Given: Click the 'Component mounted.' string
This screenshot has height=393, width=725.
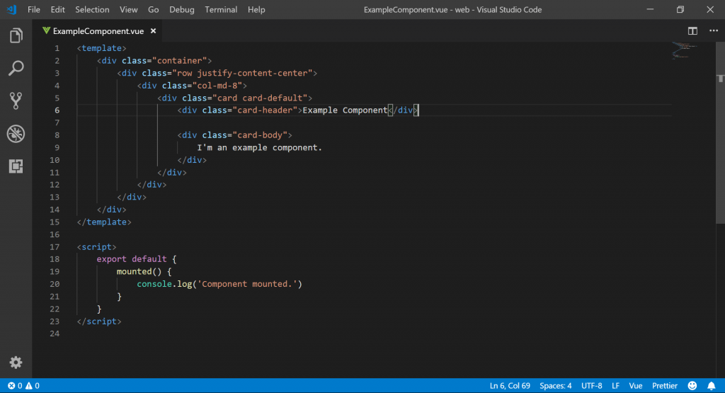Looking at the screenshot, I should (247, 284).
